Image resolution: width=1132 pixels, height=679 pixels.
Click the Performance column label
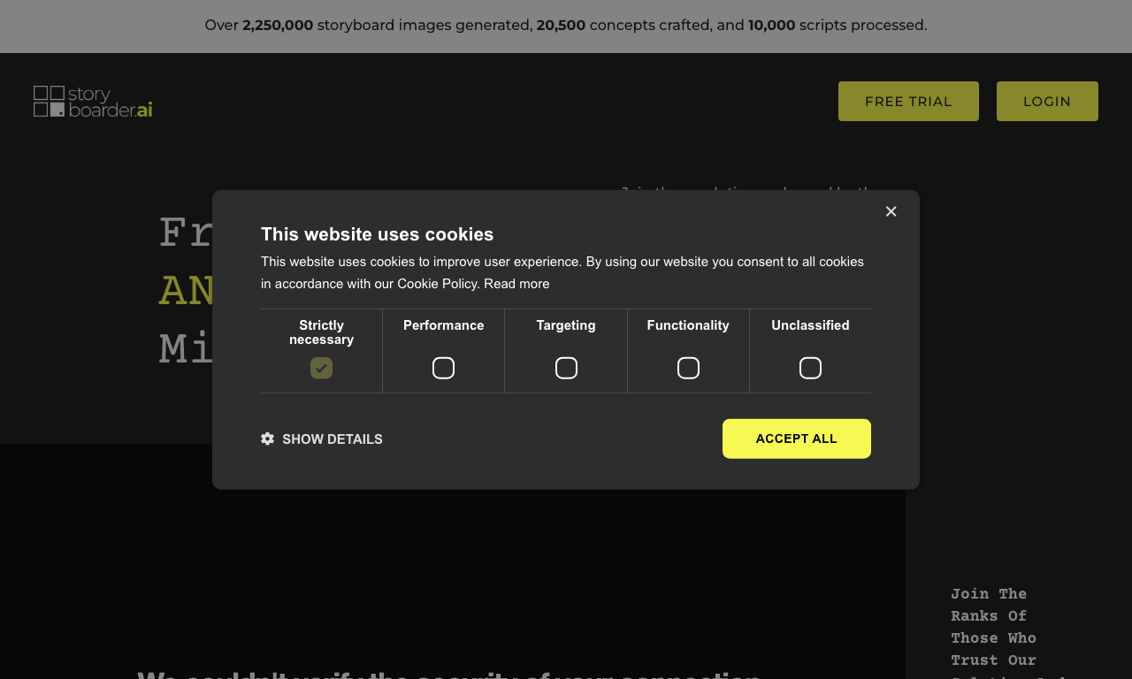click(444, 325)
